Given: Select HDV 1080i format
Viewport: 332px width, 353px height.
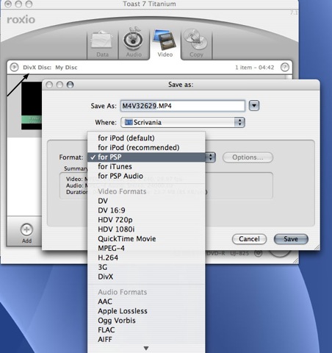Looking at the screenshot, I should click(146, 229).
